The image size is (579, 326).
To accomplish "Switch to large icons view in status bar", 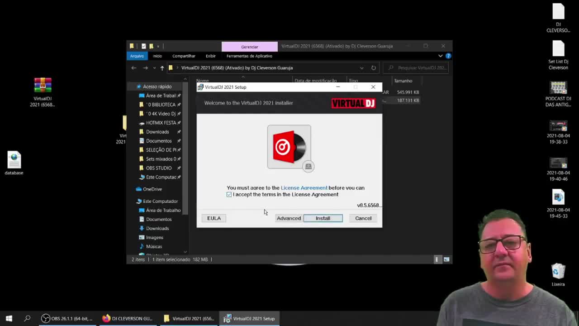I will pyautogui.click(x=446, y=259).
